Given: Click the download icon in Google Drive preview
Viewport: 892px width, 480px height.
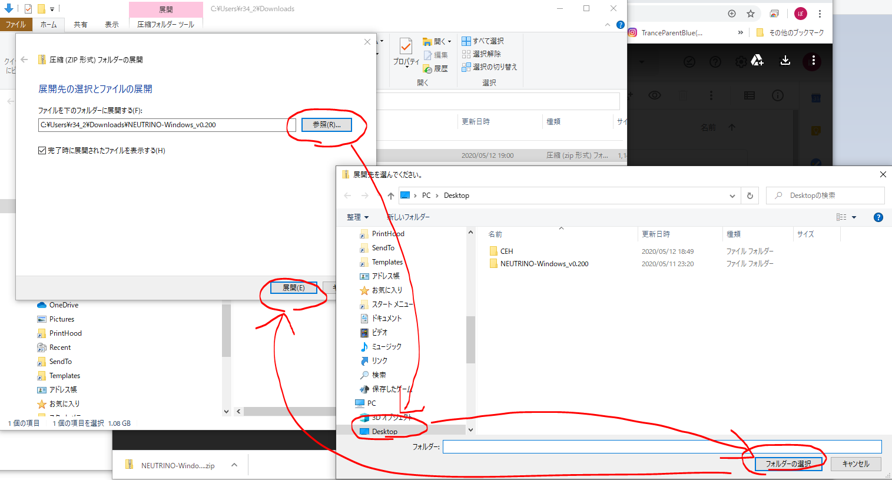Looking at the screenshot, I should 785,61.
